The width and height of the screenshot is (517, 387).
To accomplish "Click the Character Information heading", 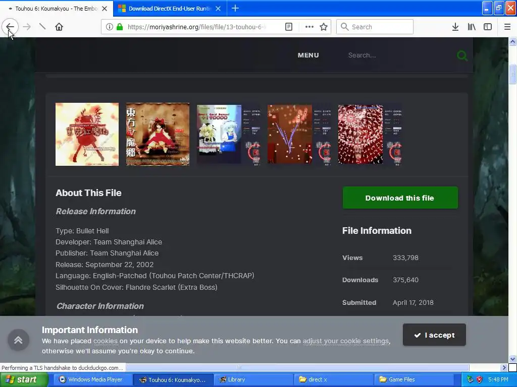I will (x=100, y=306).
